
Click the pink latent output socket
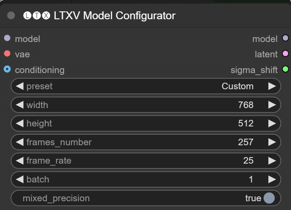285,54
